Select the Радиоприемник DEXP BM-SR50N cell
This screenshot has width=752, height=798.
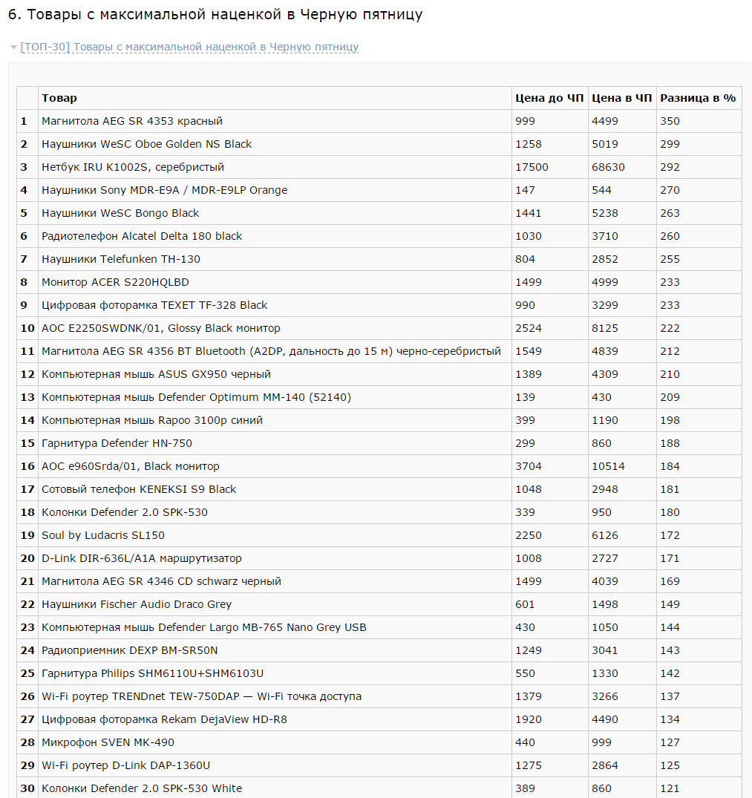(275, 650)
